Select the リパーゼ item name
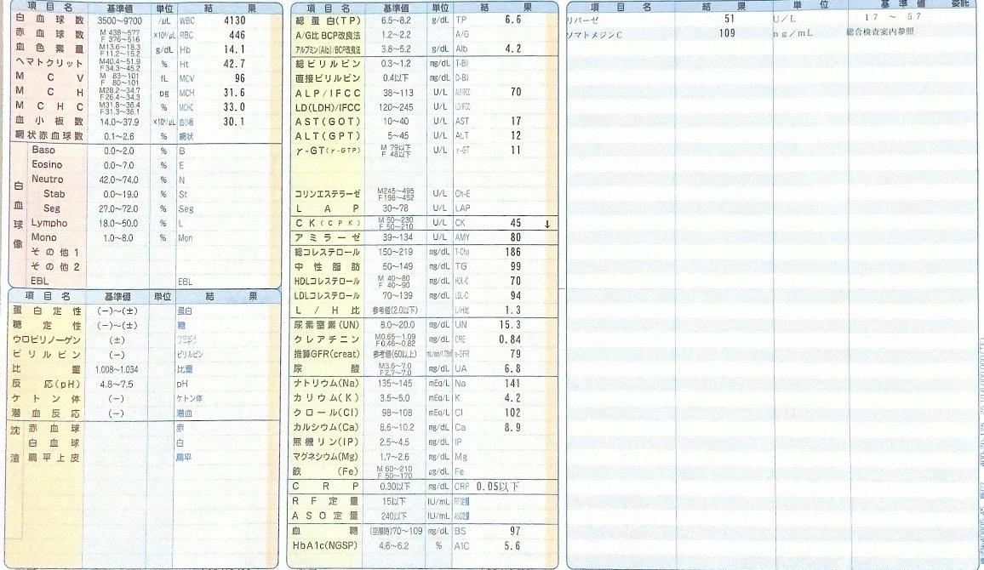984x570 pixels. coord(586,19)
